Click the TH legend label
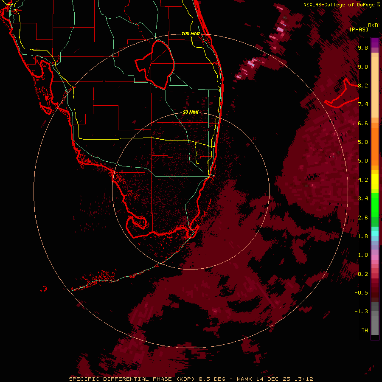Image resolution: width=382 pixels, height=382 pixels. click(x=365, y=331)
